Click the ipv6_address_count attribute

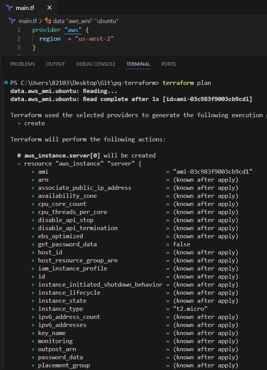[x=69, y=317]
